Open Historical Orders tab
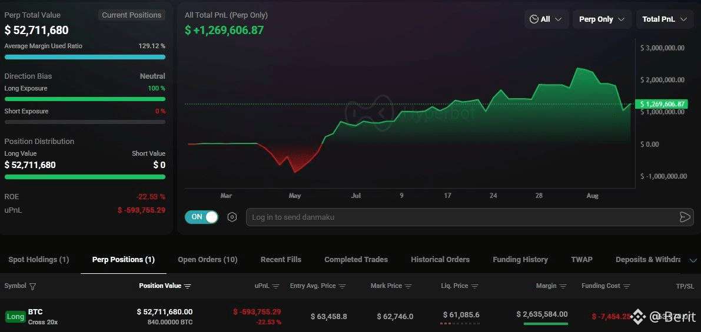 [440, 259]
